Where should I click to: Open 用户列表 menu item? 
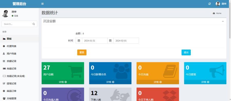pyautogui.click(x=19, y=54)
